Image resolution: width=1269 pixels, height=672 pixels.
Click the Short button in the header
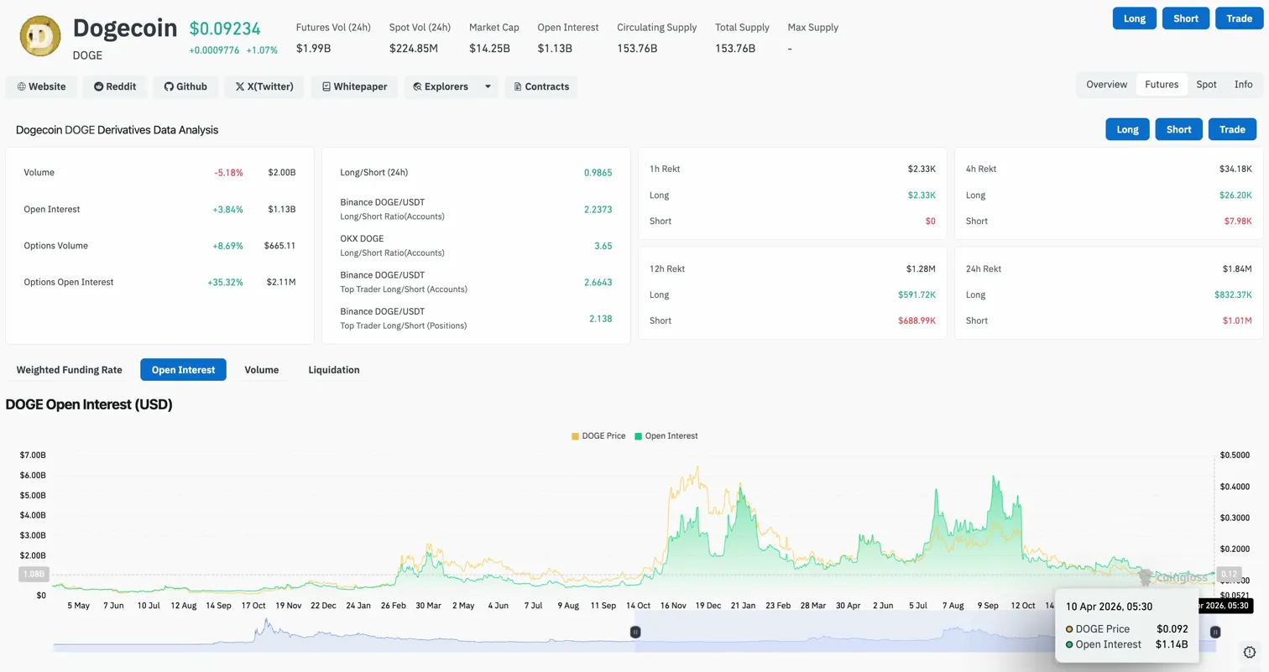[1185, 18]
